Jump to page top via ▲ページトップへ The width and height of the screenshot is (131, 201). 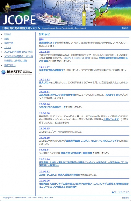120,192
